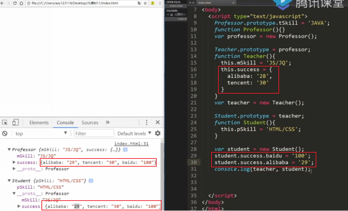
Task: Select the Console tab
Action: point(65,123)
